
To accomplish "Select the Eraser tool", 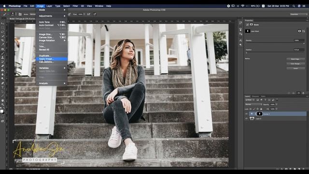I will point(2,66).
